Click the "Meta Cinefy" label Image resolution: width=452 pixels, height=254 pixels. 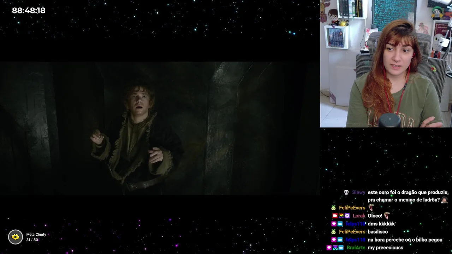tap(36, 234)
